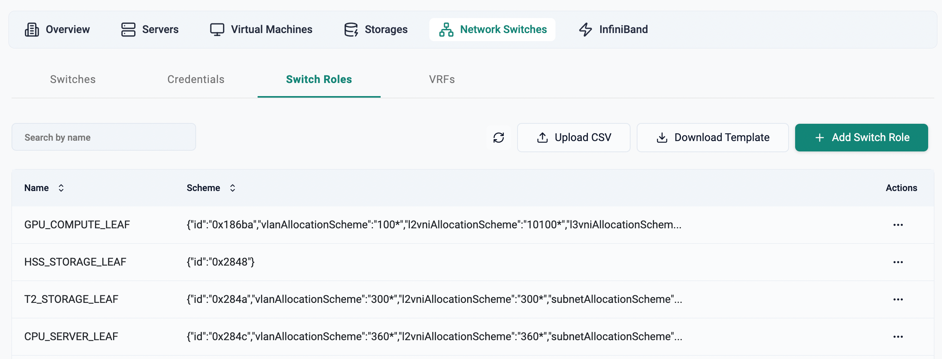Open the Storages section

click(376, 30)
